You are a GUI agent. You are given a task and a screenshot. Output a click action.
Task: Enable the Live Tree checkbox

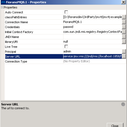(x=66, y=46)
